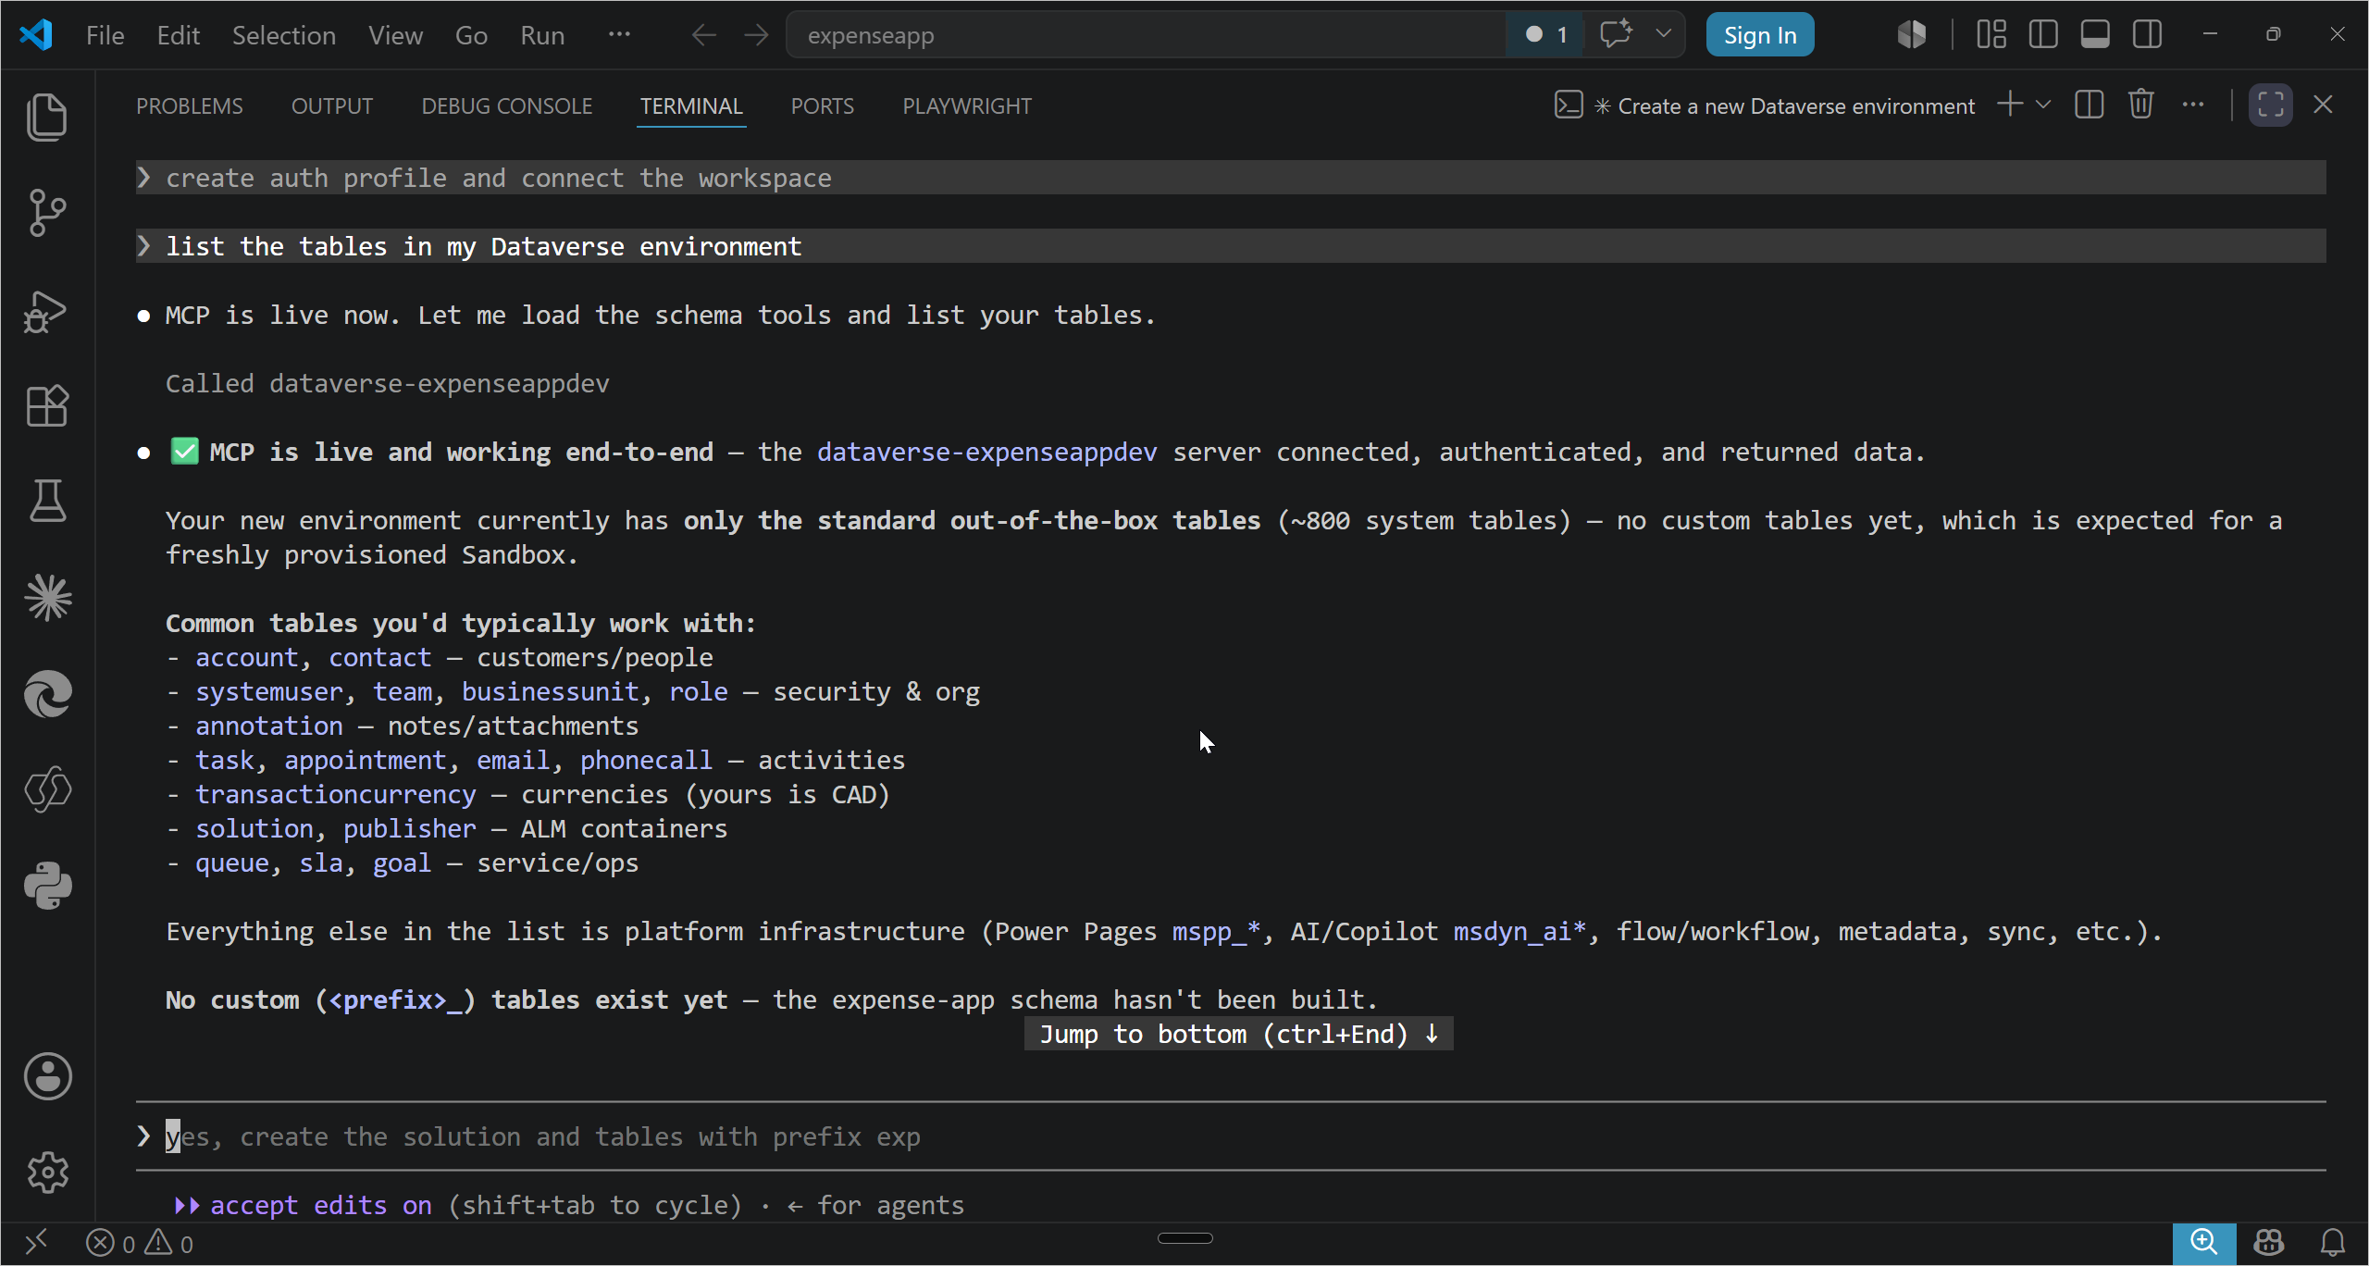The image size is (2369, 1266).
Task: Open the Go menu
Action: pos(471,35)
